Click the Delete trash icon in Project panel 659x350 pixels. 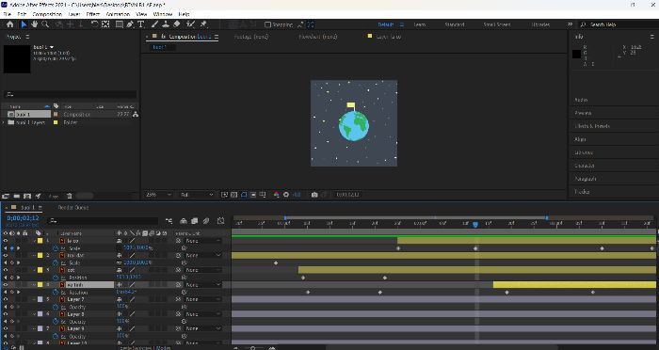tap(70, 196)
